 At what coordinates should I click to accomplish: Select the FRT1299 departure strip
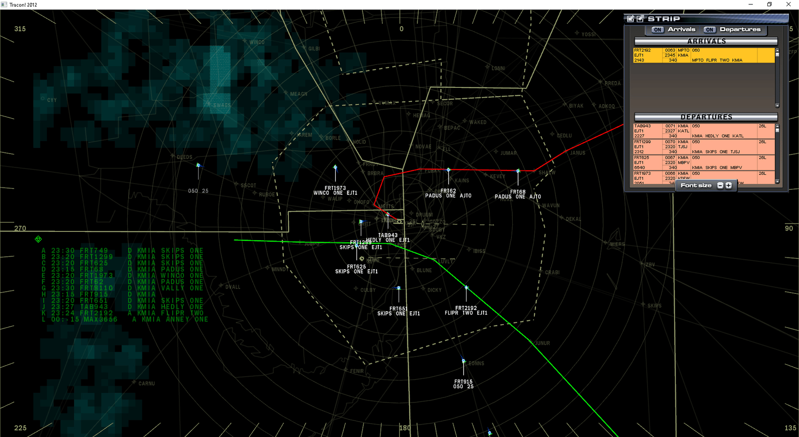click(704, 147)
